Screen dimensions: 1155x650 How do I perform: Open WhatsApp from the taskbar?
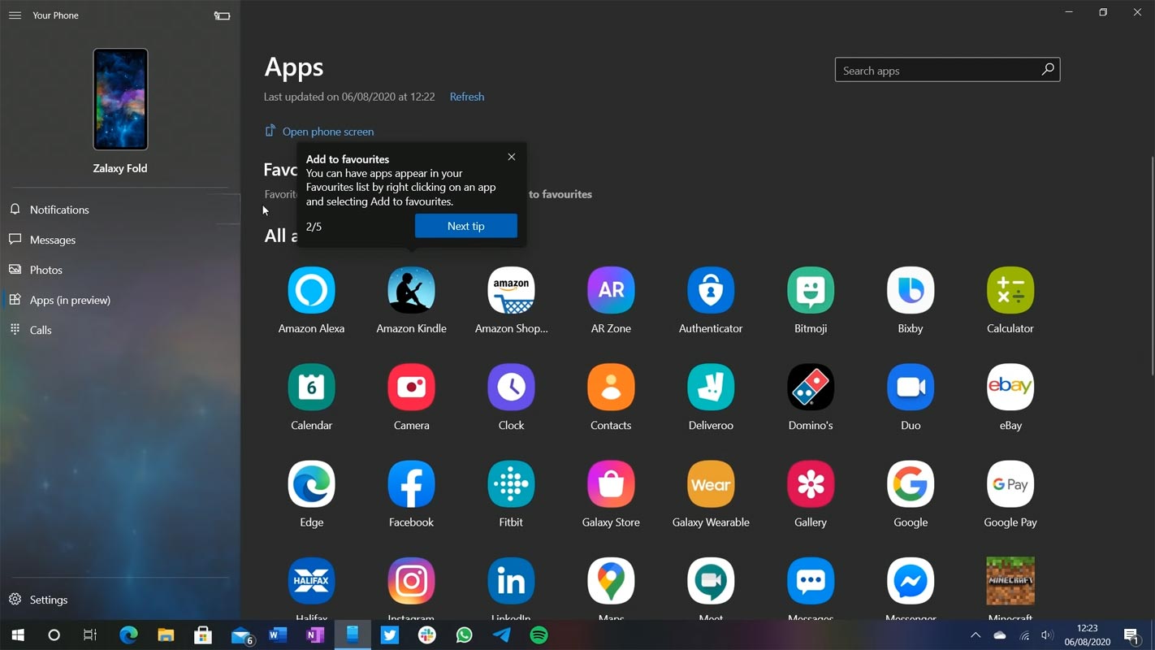(x=465, y=635)
